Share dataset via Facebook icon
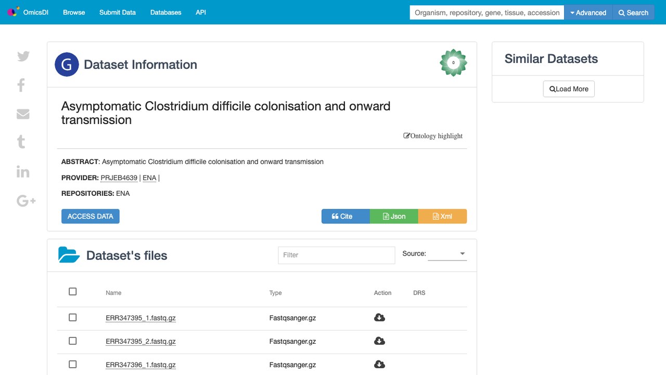The width and height of the screenshot is (666, 375). 21,85
